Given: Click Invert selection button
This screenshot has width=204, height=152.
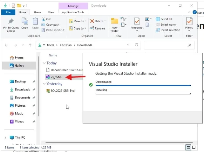Looking at the screenshot, I should click(168, 30).
